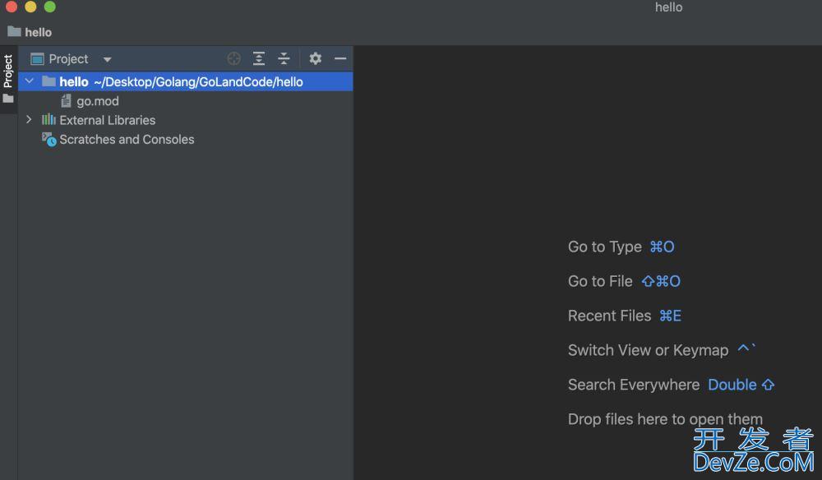Open Project panel gear settings
The image size is (822, 480).
[315, 58]
